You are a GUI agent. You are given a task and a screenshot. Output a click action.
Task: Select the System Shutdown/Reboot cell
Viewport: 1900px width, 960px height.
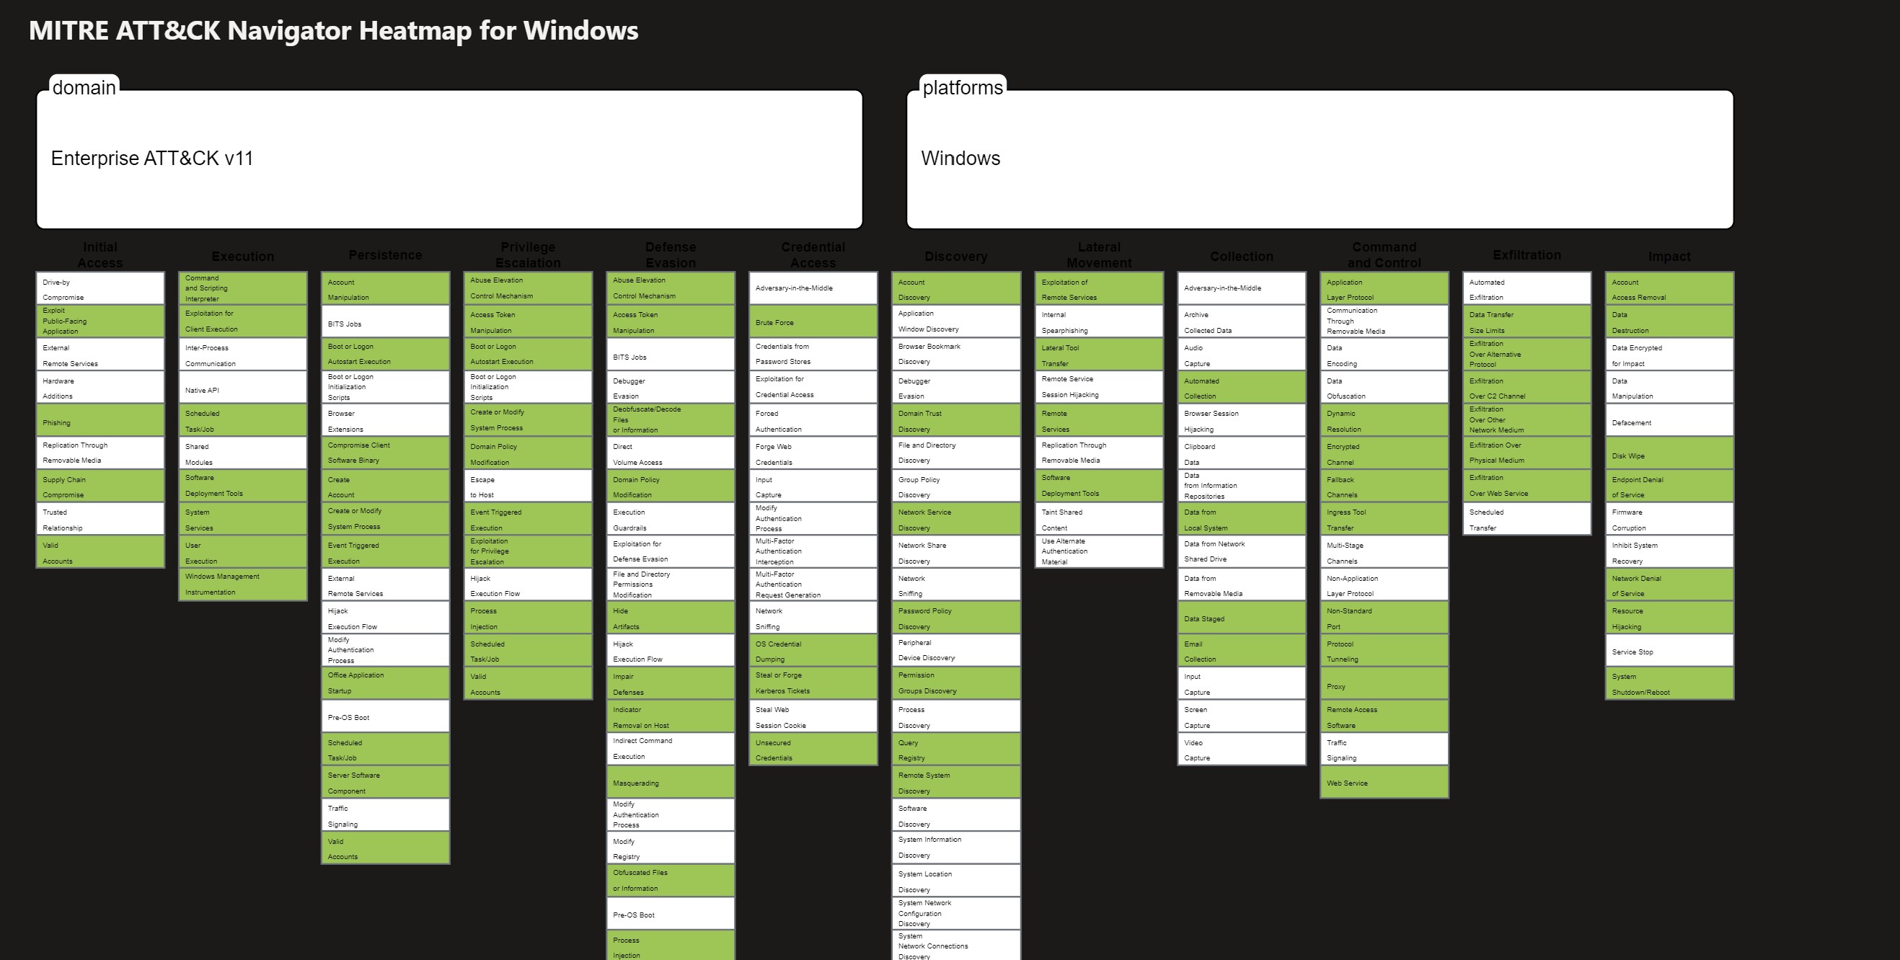point(1670,683)
